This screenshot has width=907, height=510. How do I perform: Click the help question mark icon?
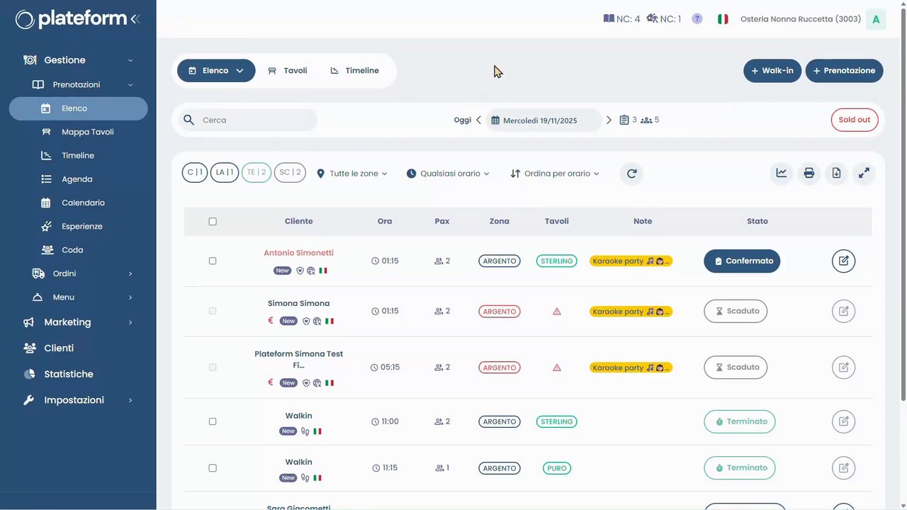(x=697, y=19)
